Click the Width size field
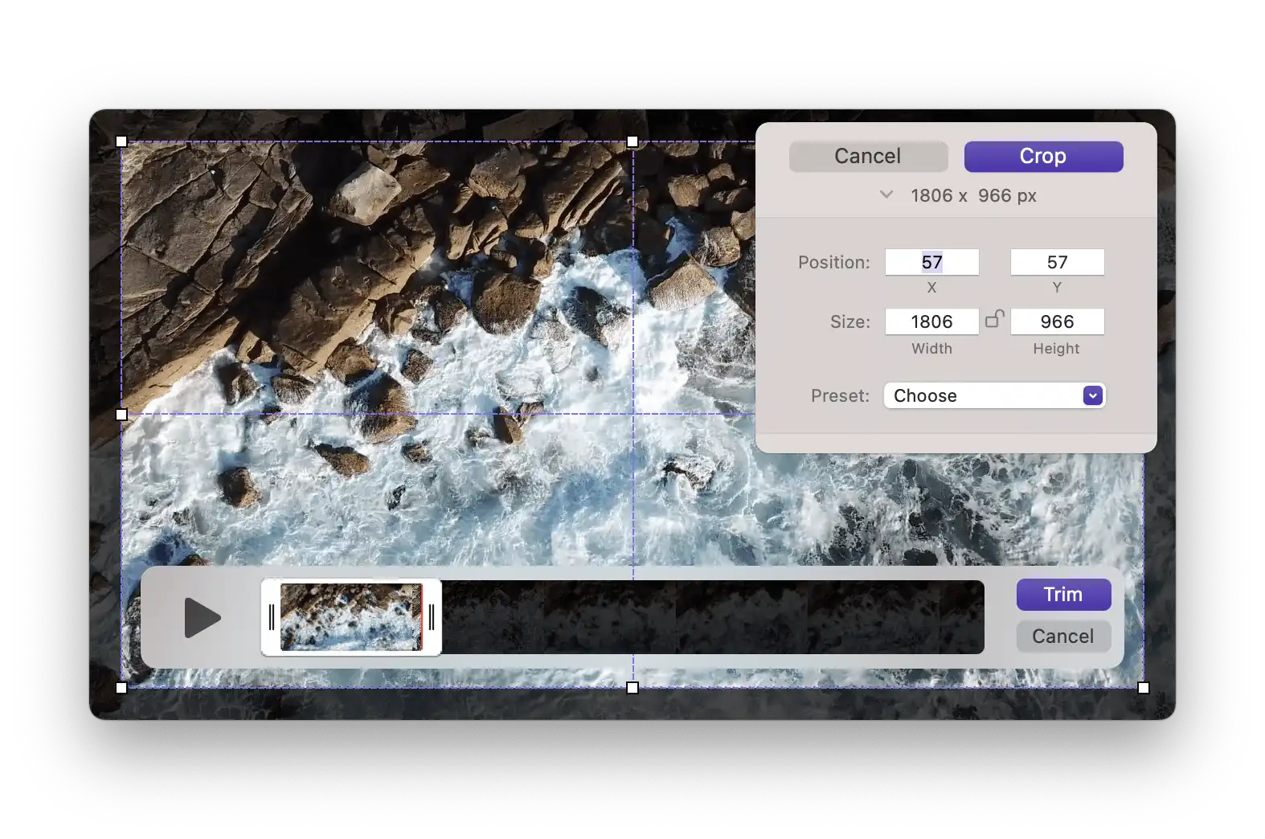The height and width of the screenshot is (839, 1265). (x=931, y=321)
